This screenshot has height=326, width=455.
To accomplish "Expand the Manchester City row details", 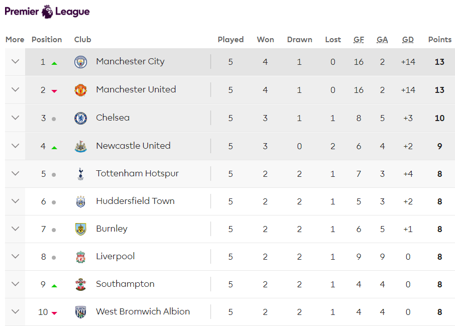I will coord(15,62).
